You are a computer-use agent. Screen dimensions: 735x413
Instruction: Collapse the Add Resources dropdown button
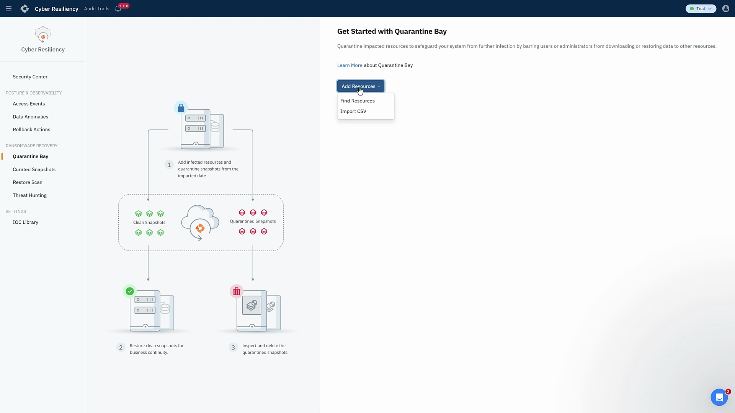click(361, 86)
